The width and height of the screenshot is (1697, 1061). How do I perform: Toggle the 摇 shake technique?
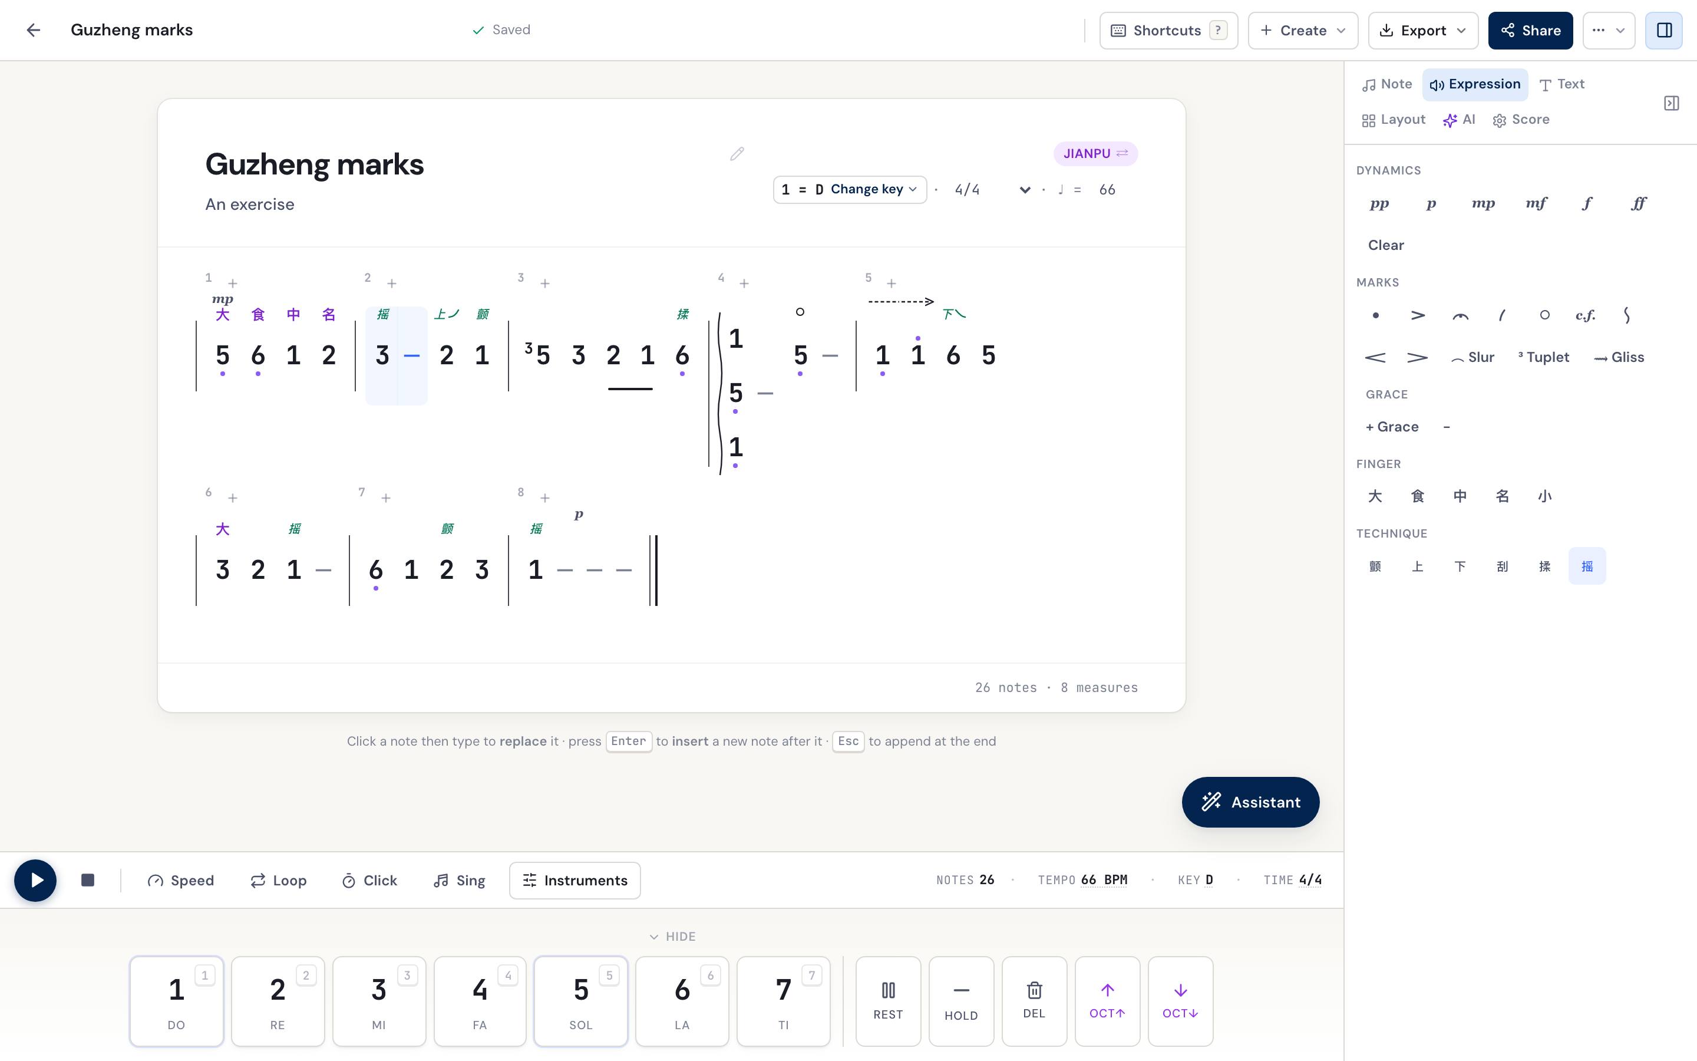[1587, 566]
